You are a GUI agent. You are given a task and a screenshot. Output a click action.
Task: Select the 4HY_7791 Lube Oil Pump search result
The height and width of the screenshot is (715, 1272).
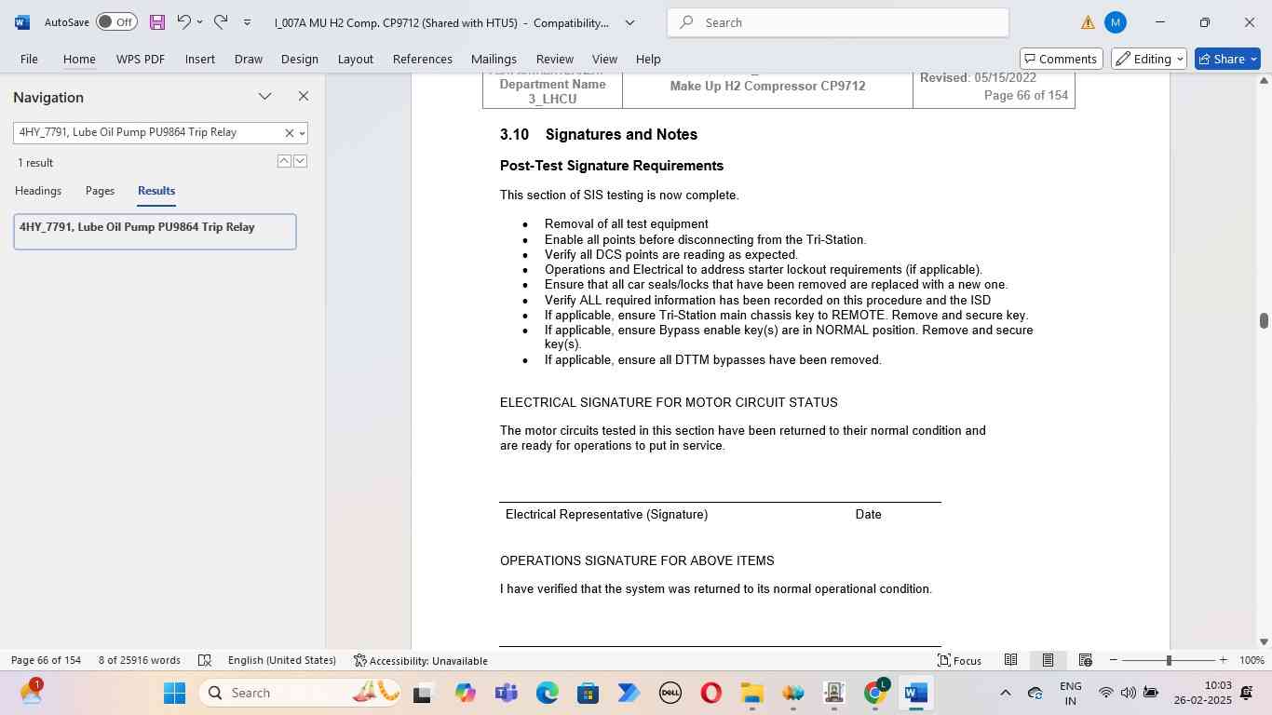point(155,232)
